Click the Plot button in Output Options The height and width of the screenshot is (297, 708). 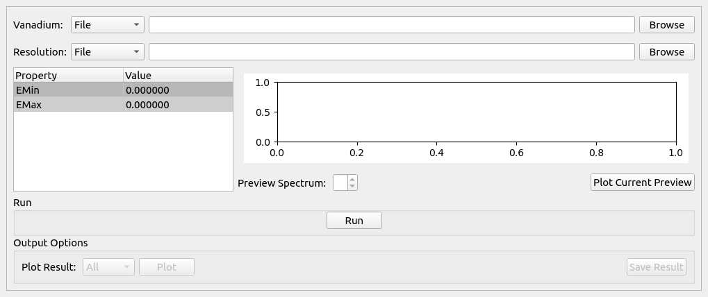tap(167, 267)
